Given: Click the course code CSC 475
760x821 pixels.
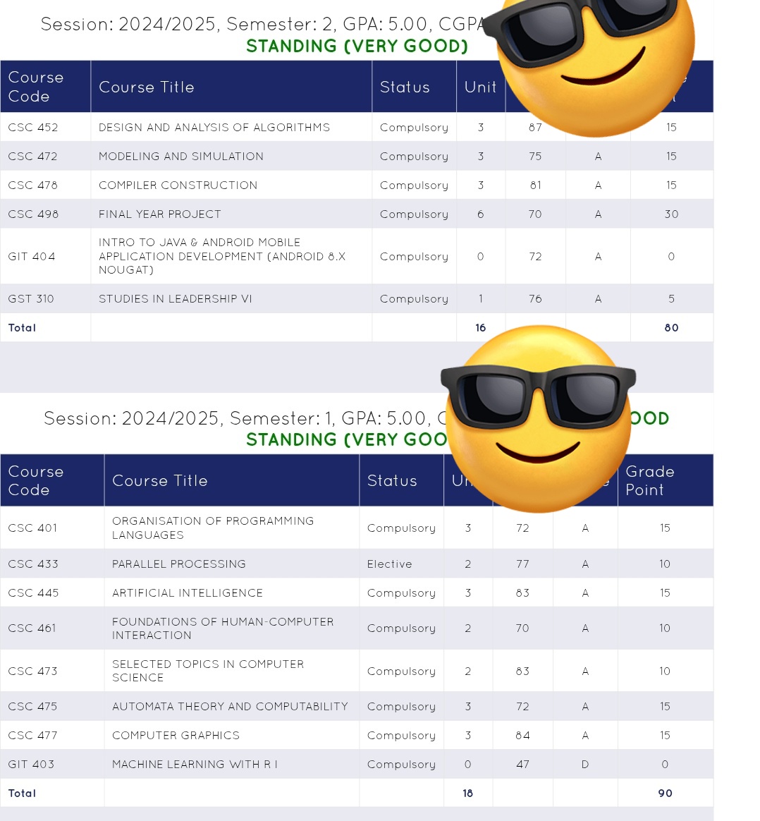Looking at the screenshot, I should coord(33,706).
